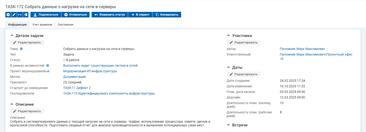
Task: Move the task with В спринт button
Action: [x=140, y=15]
